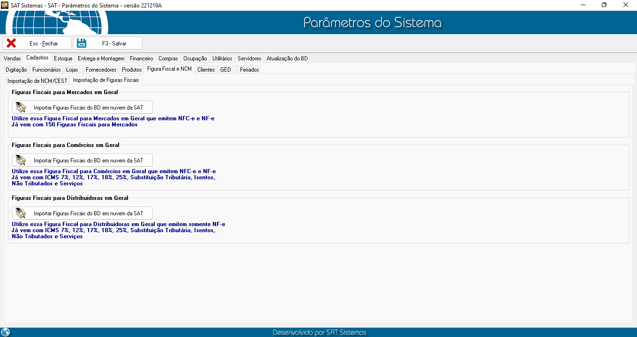
Task: Click import icon under Distribuidoras em Geral
Action: tap(20, 213)
